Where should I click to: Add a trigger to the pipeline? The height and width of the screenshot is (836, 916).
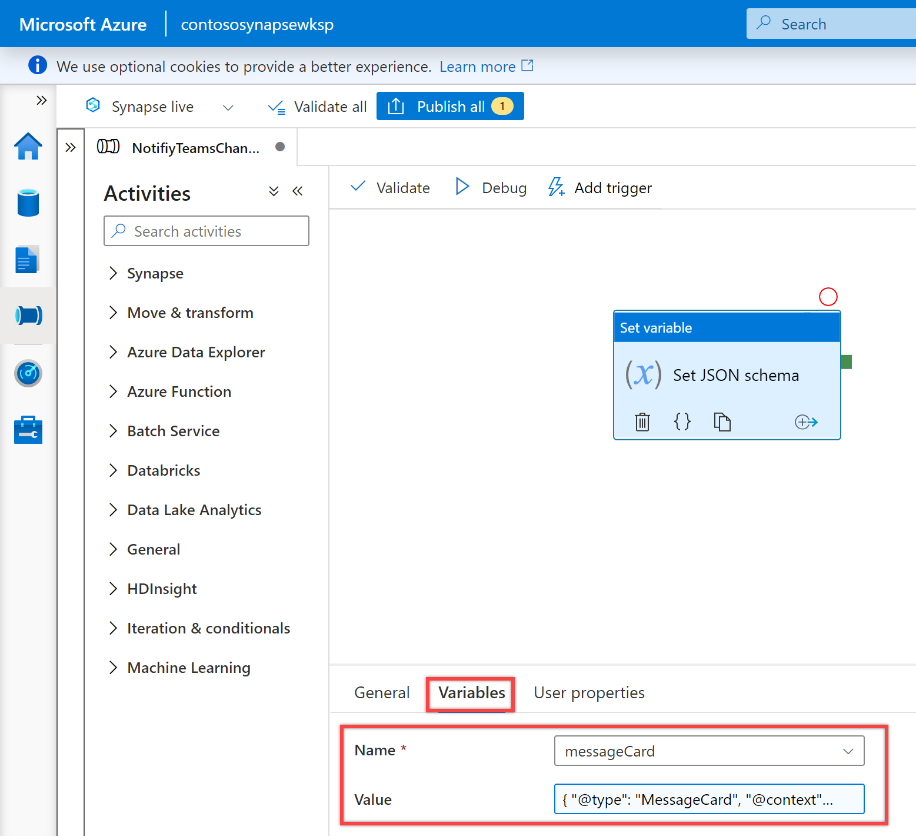tap(599, 187)
